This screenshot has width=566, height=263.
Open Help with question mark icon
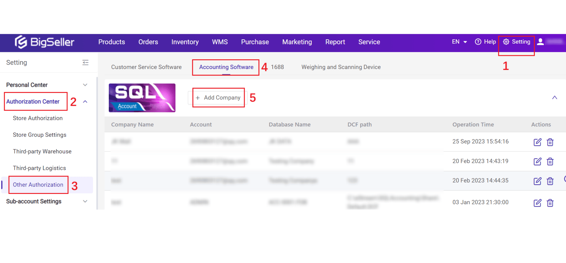(x=478, y=42)
